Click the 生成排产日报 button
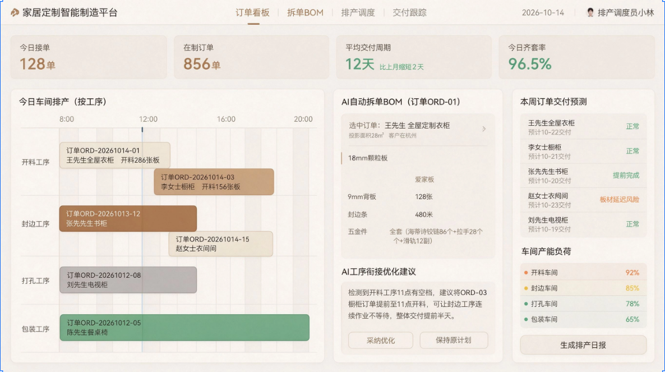The width and height of the screenshot is (665, 372). tap(584, 345)
